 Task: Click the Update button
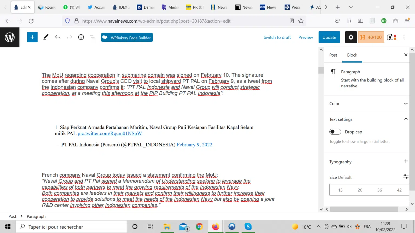tap(329, 37)
